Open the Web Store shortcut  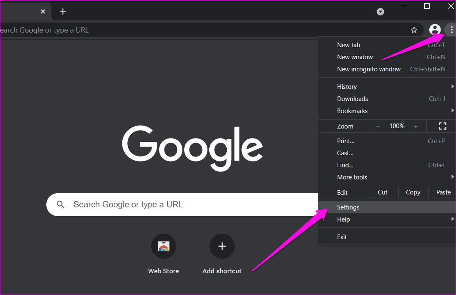click(163, 254)
